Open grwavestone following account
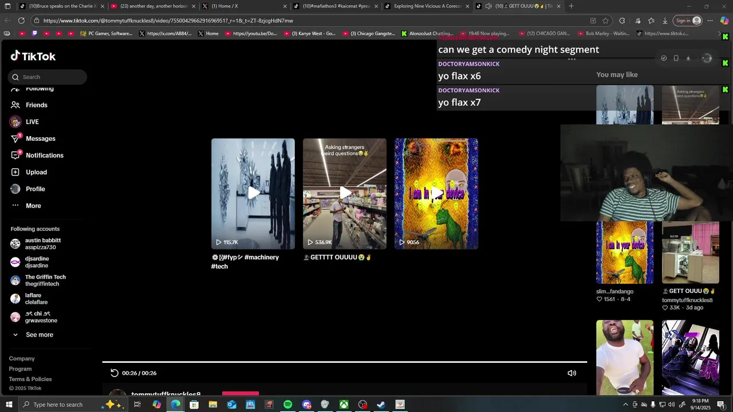733x412 pixels. [34, 317]
